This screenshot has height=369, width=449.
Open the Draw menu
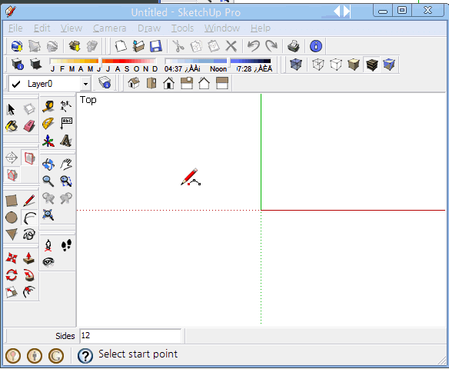(149, 28)
